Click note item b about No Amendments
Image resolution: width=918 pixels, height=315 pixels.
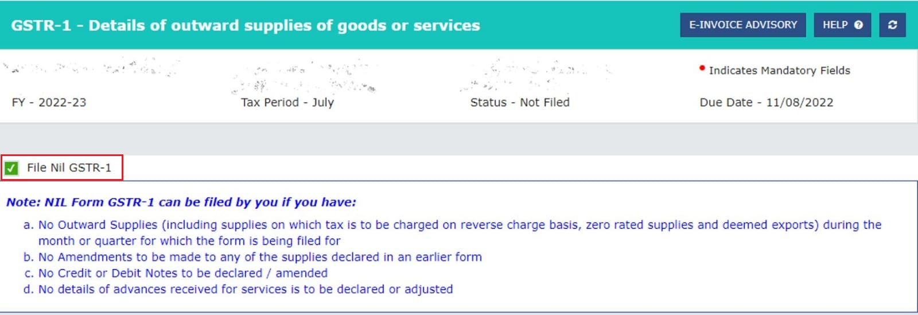point(259,257)
